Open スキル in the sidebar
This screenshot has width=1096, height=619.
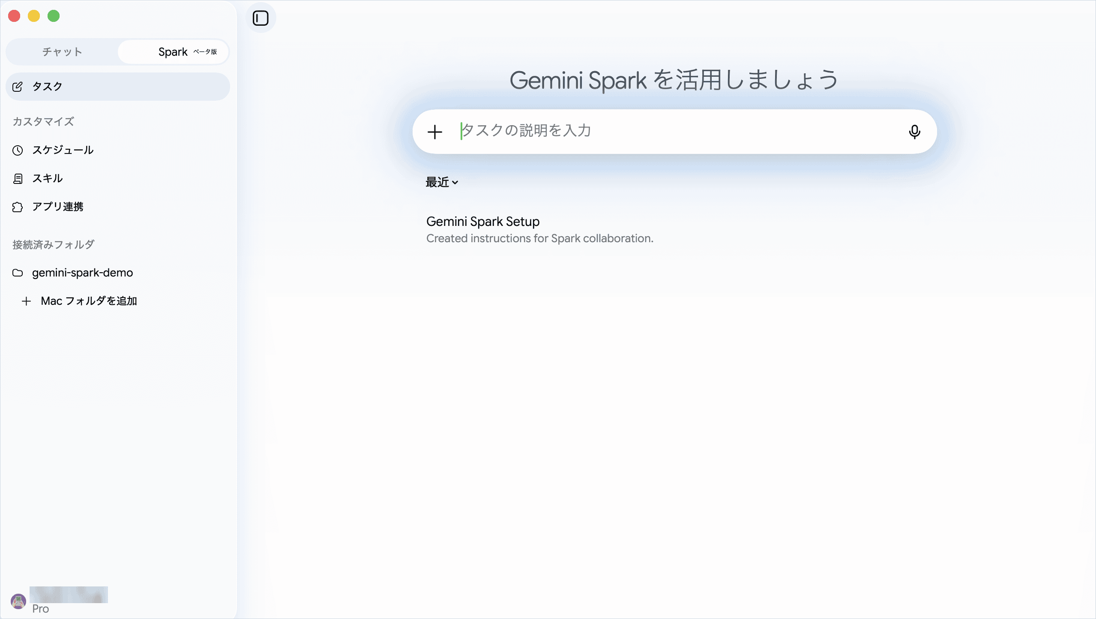click(x=118, y=178)
